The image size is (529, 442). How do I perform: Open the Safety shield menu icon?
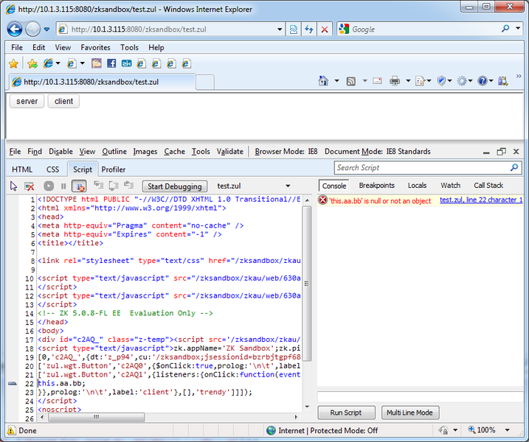[444, 81]
